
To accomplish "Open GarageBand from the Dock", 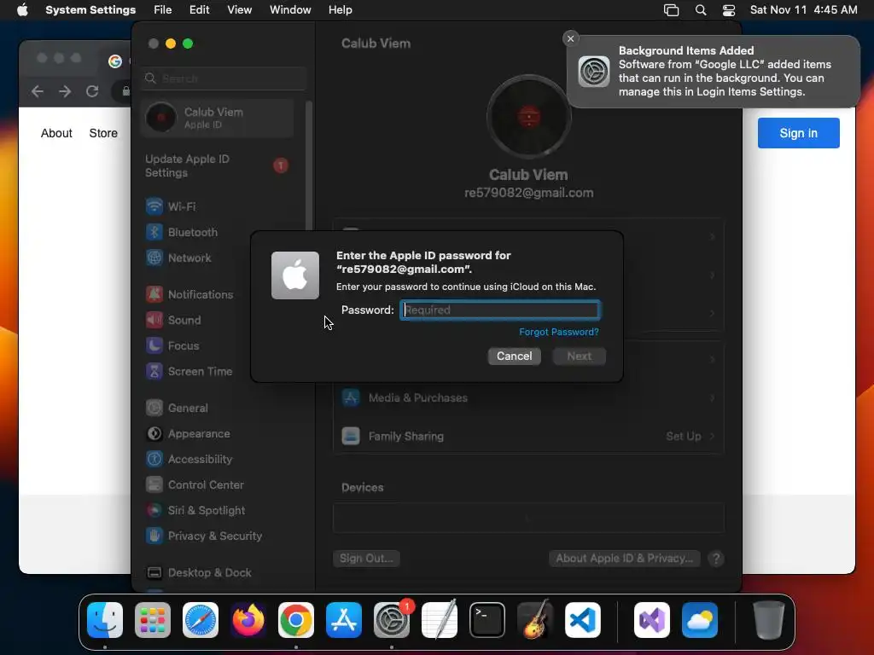I will click(535, 620).
